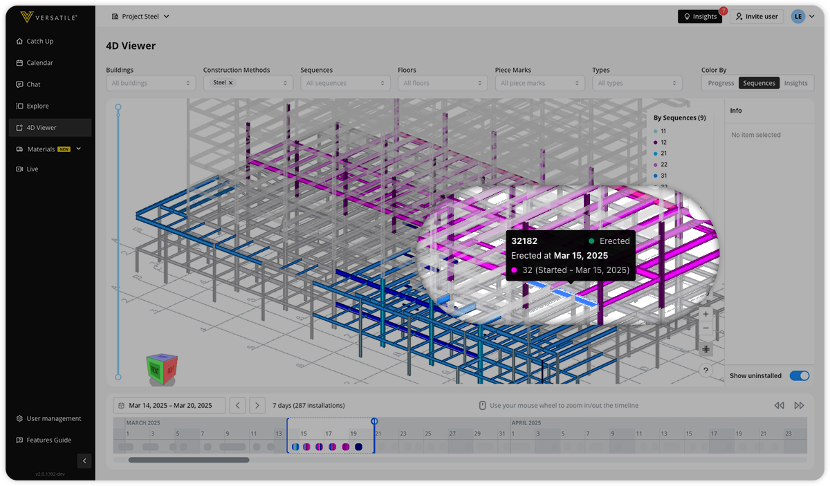This screenshot has width=830, height=486.
Task: Select sequence 12 in the legend
Action: pyautogui.click(x=661, y=142)
